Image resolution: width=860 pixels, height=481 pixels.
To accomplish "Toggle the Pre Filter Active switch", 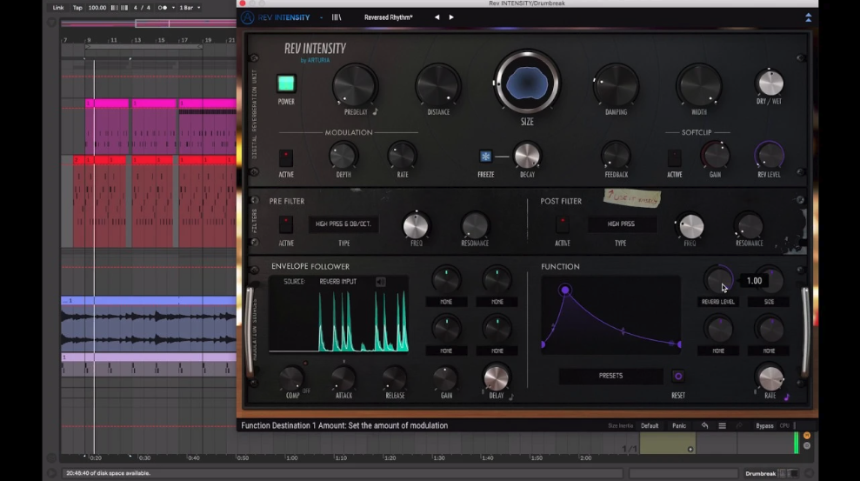I will coord(286,224).
